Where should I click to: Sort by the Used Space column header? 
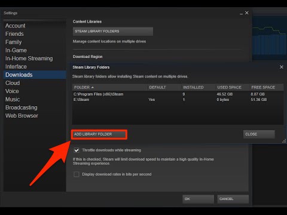click(232, 87)
